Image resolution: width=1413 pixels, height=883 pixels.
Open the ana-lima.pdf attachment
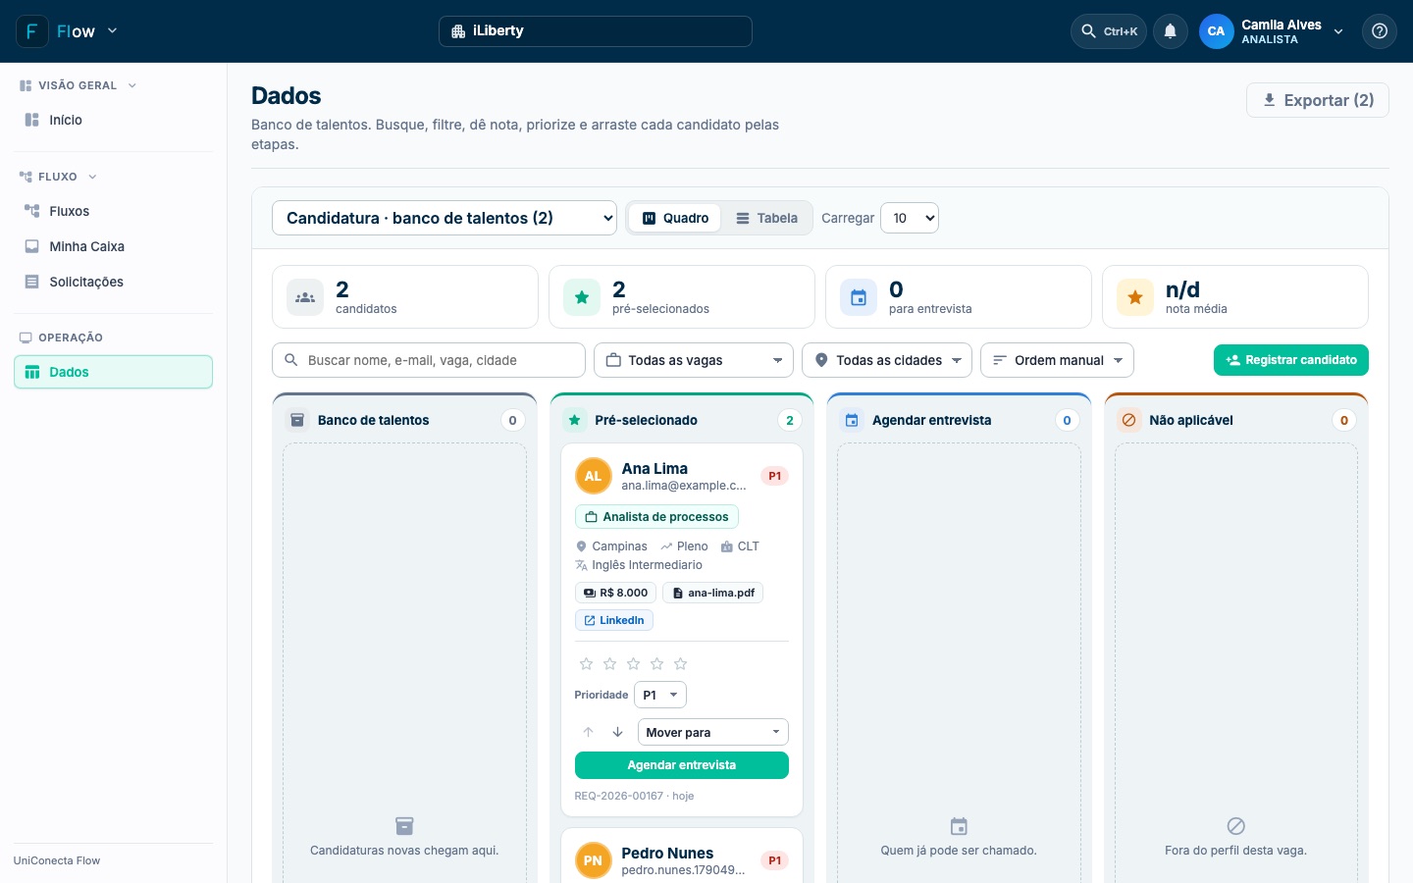click(x=713, y=593)
